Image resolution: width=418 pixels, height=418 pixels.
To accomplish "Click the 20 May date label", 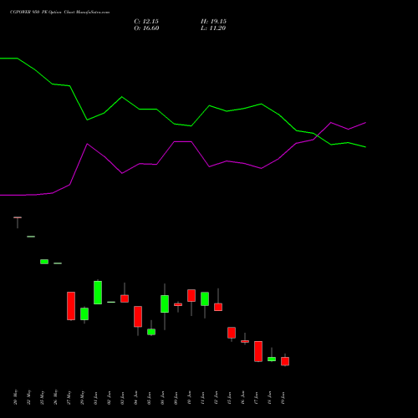I will pos(15,397).
